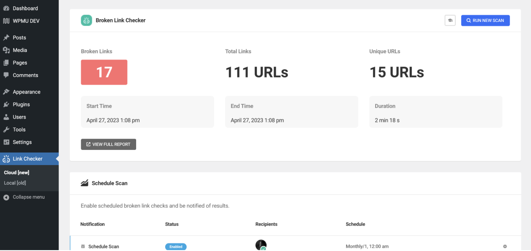The image size is (531, 251).
Task: Open the Media library menu
Action: pyautogui.click(x=20, y=50)
